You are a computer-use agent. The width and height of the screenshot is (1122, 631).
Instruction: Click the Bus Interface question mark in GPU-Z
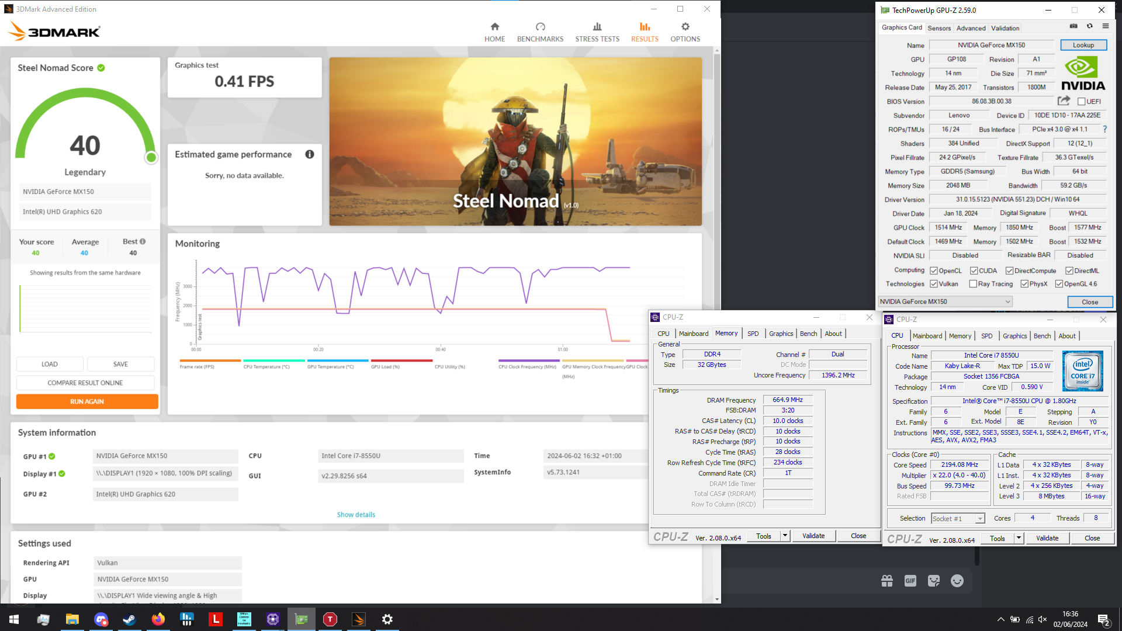tap(1104, 129)
